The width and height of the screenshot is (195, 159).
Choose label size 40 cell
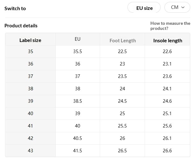(30, 114)
